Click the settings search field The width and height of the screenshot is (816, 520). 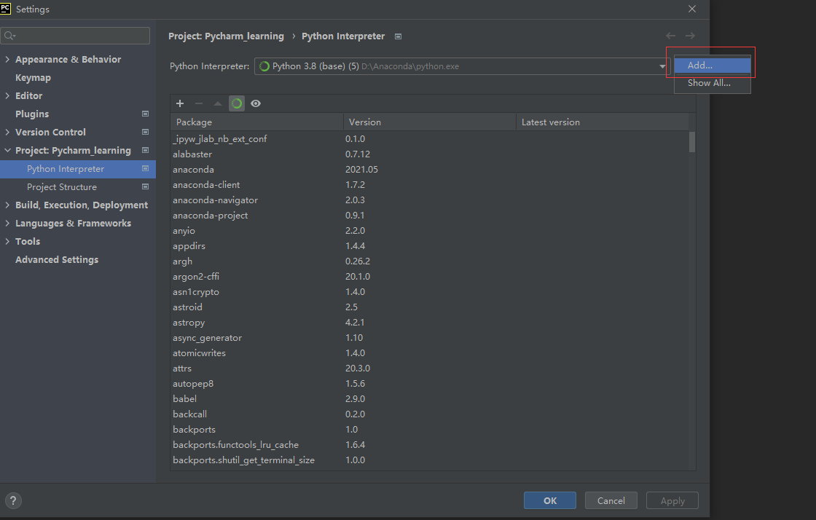click(75, 35)
